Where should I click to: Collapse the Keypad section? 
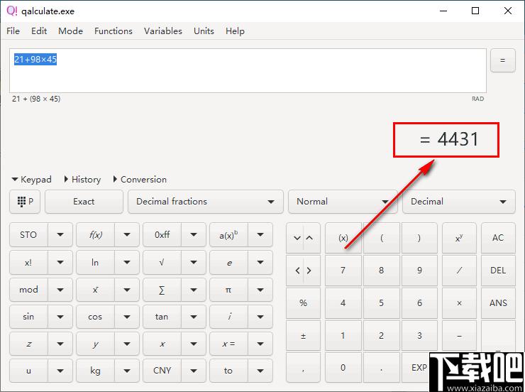point(31,180)
